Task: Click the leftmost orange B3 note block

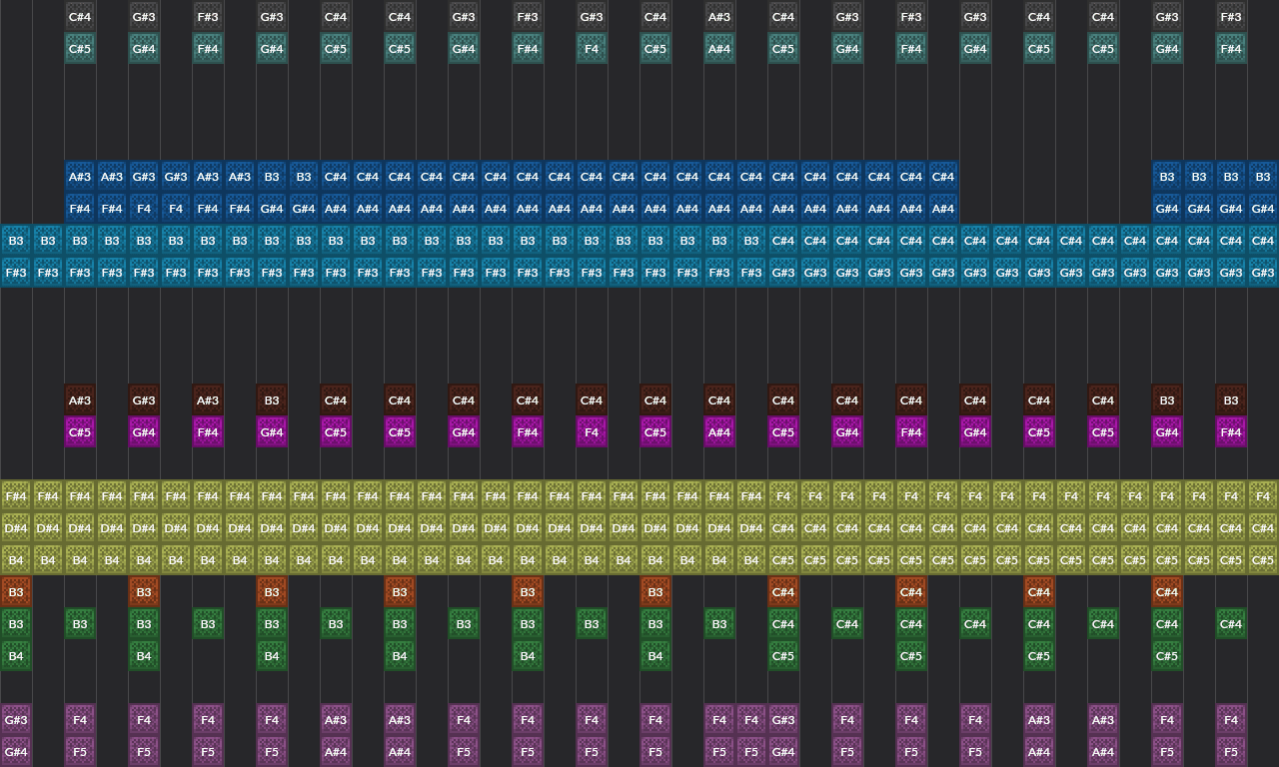Action: coord(16,592)
